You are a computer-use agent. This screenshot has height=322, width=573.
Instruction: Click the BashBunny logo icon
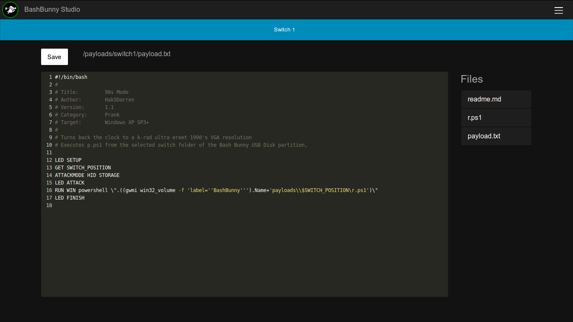click(10, 10)
